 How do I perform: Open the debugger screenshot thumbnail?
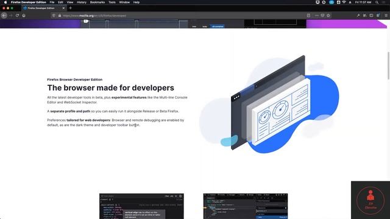click(246, 206)
